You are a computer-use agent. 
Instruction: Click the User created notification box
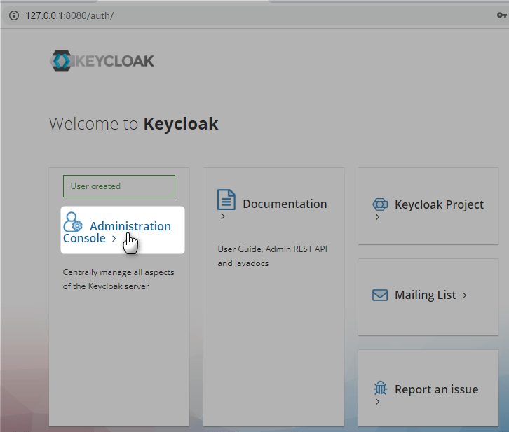[x=118, y=186]
